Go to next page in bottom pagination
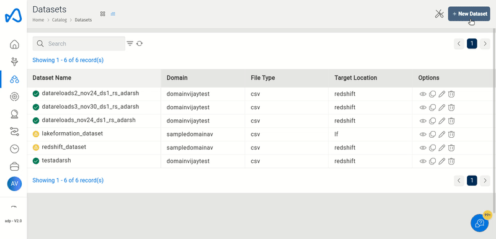 pyautogui.click(x=485, y=181)
